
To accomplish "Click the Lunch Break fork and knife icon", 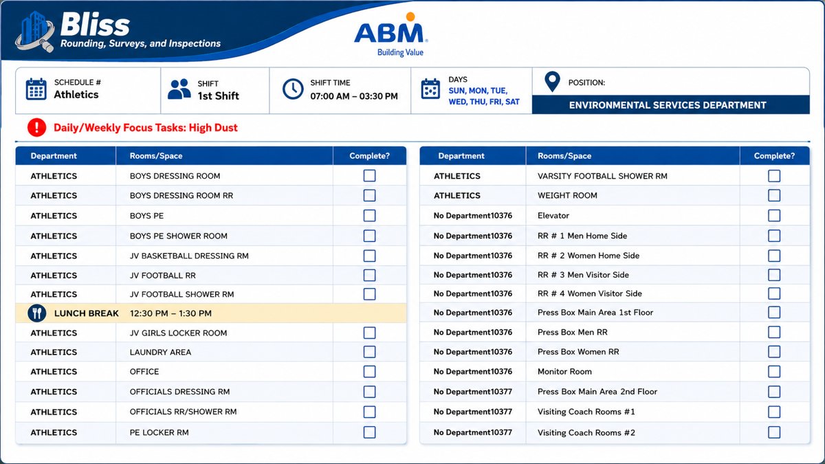I will click(x=36, y=313).
